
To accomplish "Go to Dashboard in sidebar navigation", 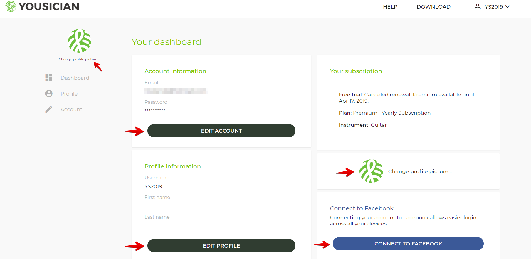I will (75, 78).
